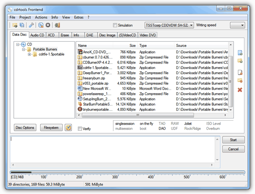Click the Start button
255x194 pixels.
click(x=234, y=140)
